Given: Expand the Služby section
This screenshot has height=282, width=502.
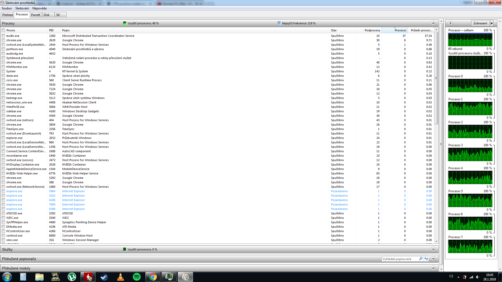Looking at the screenshot, I should (x=433, y=249).
